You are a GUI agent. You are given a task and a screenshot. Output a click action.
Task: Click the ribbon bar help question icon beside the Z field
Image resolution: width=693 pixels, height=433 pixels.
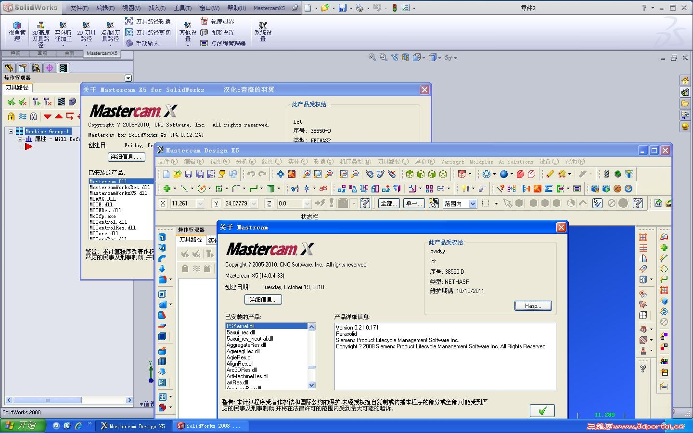click(365, 204)
